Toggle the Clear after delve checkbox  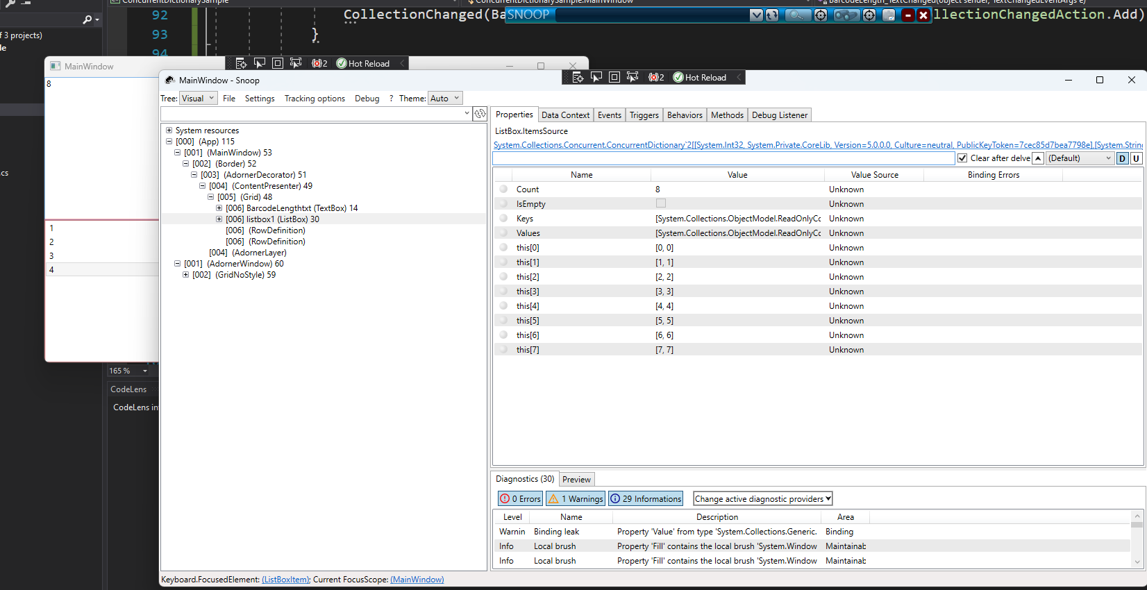pyautogui.click(x=962, y=158)
